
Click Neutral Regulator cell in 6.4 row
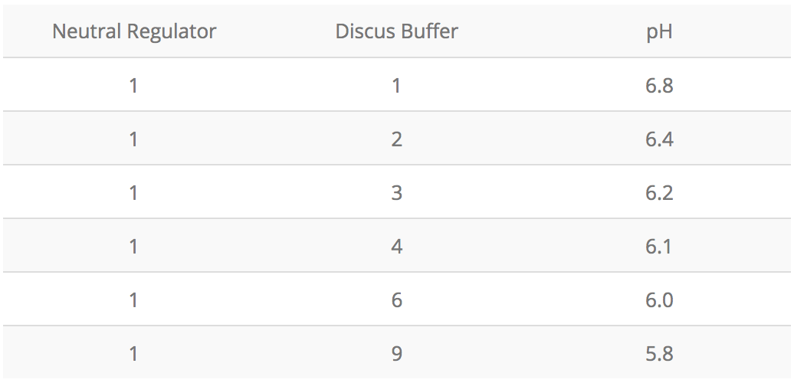pos(133,139)
